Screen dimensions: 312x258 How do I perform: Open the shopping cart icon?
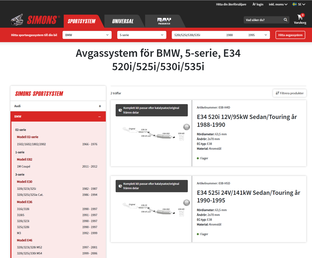click(x=300, y=17)
